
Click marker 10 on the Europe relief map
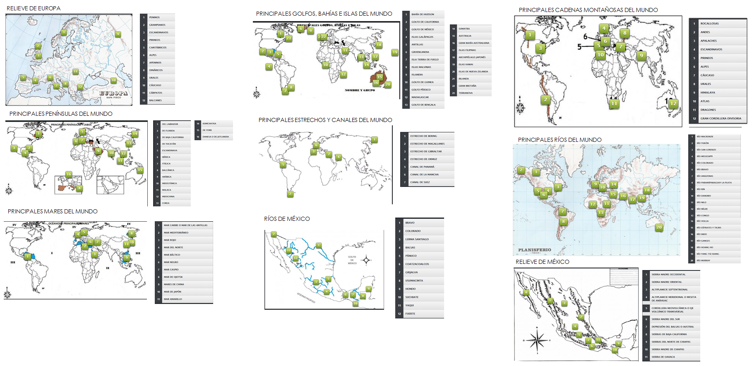[x=113, y=80]
